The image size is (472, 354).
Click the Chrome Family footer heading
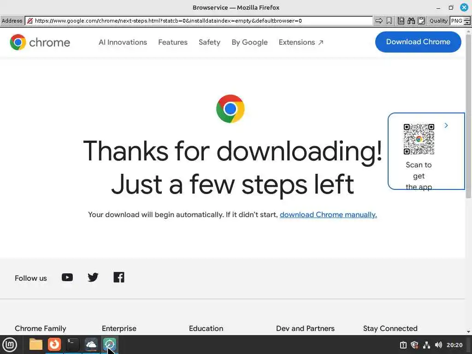(41, 328)
